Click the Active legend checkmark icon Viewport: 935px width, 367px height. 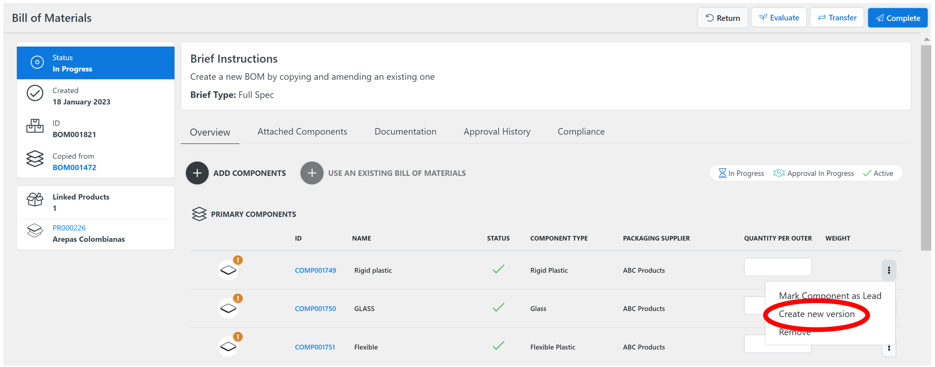867,173
